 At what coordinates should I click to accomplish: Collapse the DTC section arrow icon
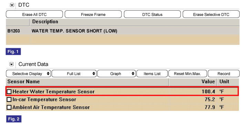tap(12, 5)
